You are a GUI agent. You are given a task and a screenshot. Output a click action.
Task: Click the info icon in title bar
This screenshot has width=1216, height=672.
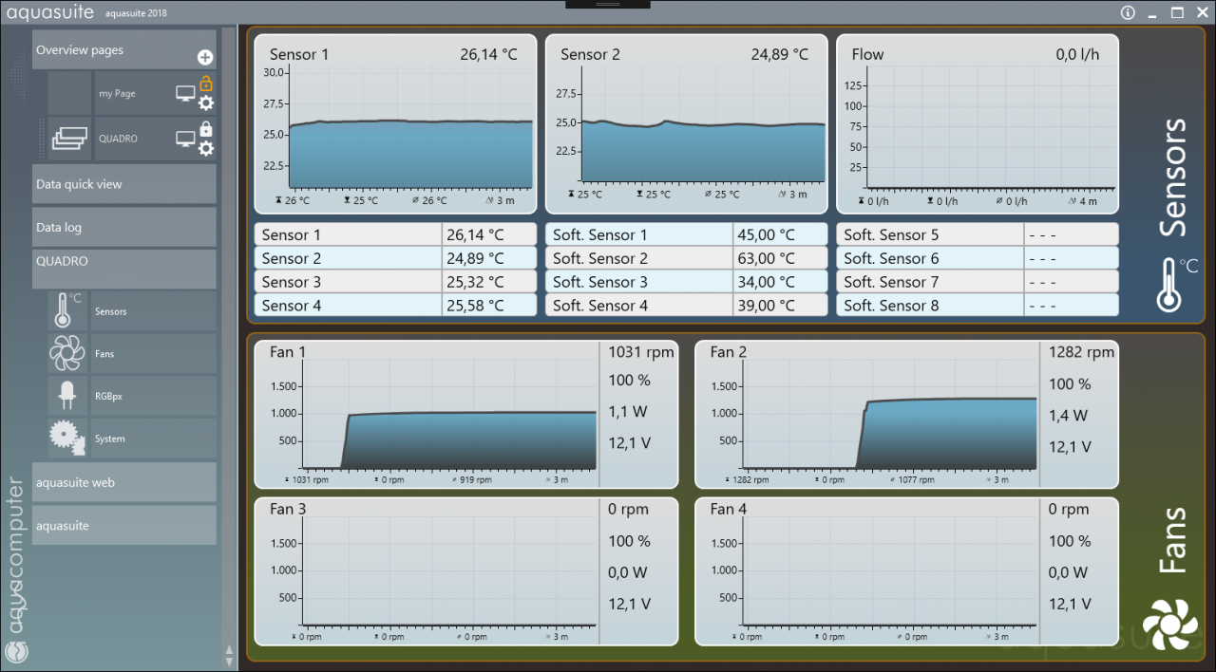tap(1128, 13)
